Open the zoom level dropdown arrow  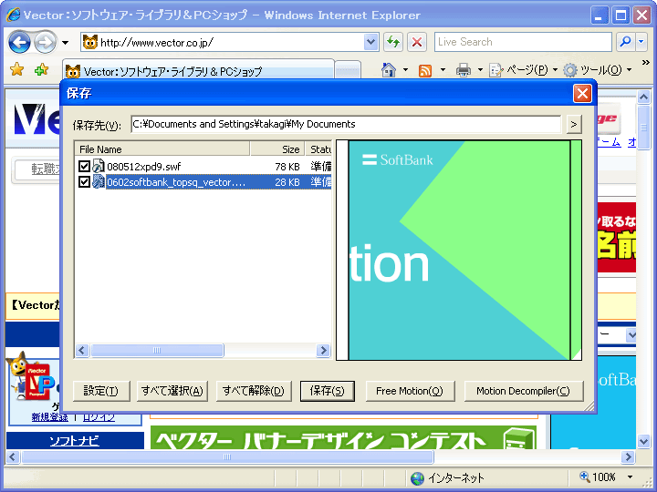tap(630, 477)
